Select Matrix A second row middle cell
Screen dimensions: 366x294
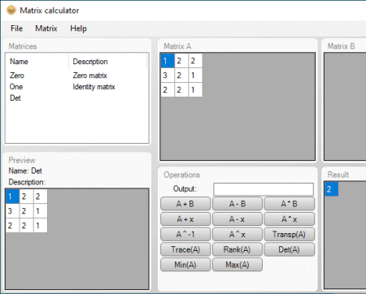coord(181,76)
